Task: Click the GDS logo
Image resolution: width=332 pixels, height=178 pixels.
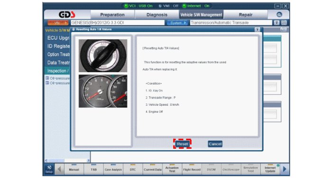Action: (67, 15)
